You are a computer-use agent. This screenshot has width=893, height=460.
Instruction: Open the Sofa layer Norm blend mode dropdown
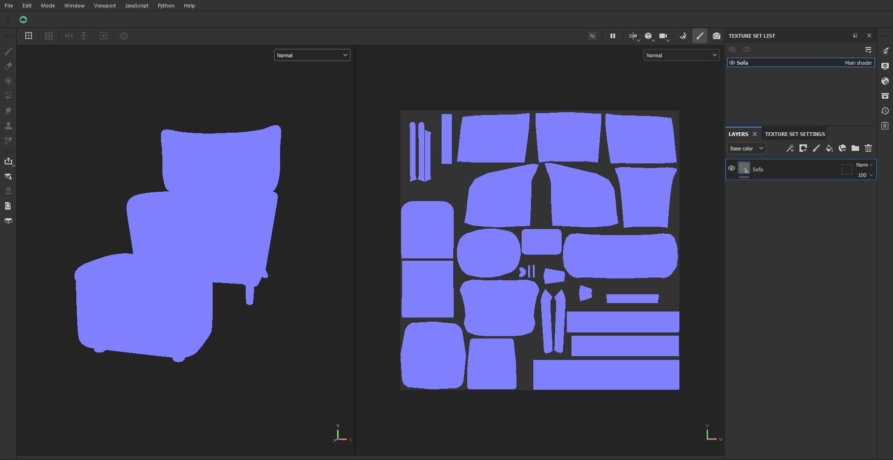point(865,165)
